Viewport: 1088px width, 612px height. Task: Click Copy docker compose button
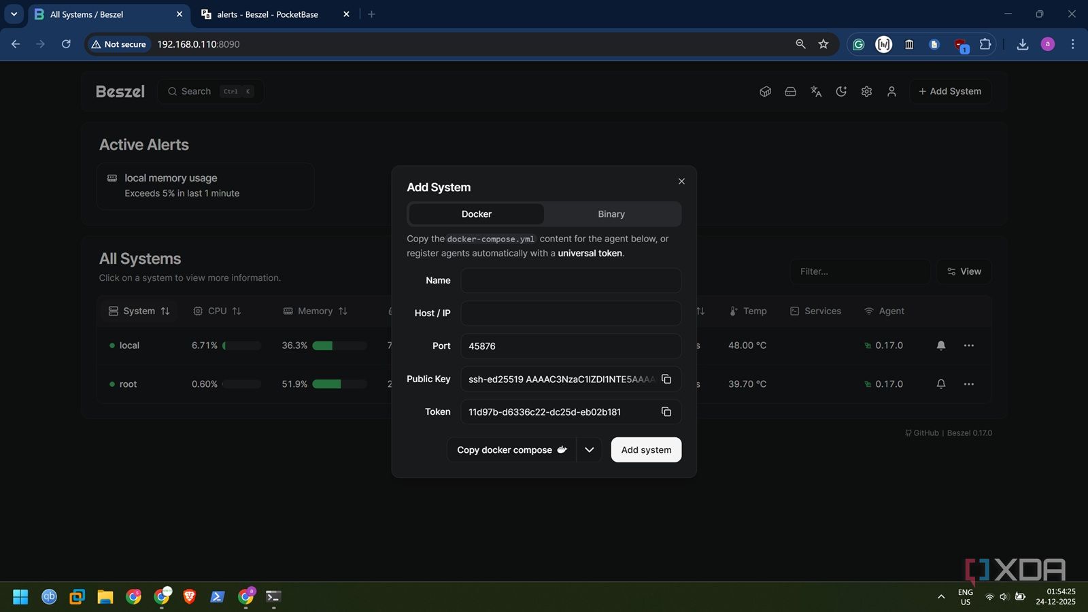click(x=511, y=449)
